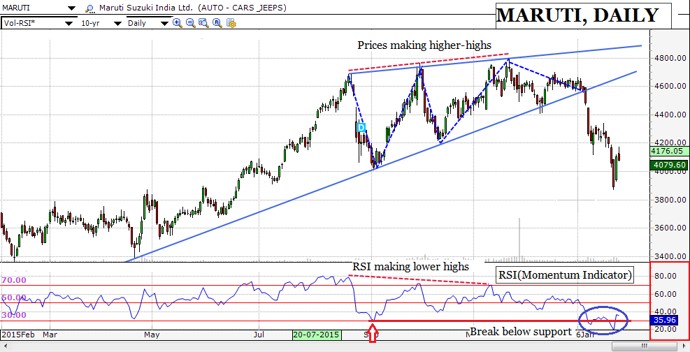This screenshot has height=352, width=690.
Task: Click the 4079.60 current price label
Action: [x=668, y=166]
